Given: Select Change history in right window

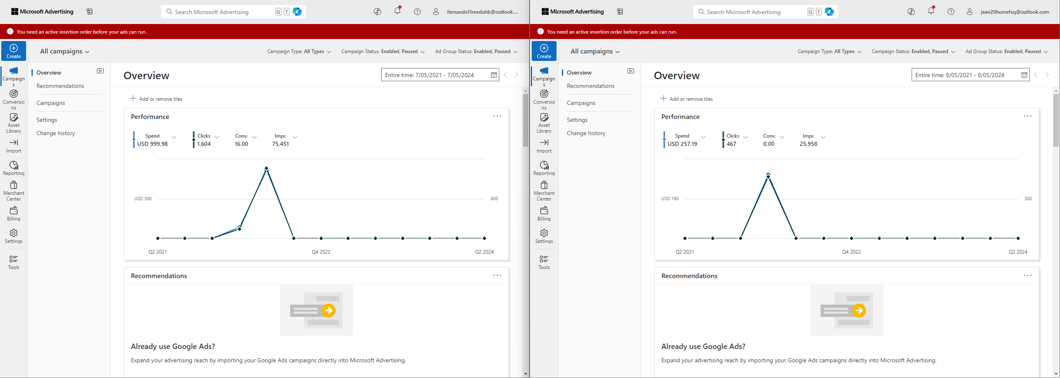Looking at the screenshot, I should coord(586,133).
